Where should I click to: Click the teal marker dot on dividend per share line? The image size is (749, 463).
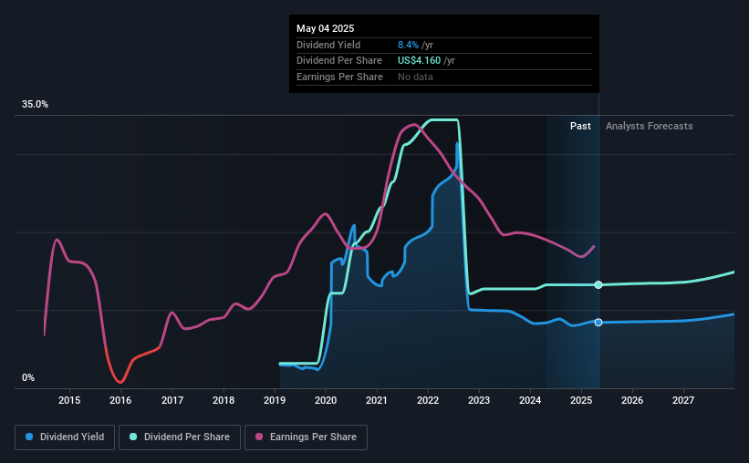pyautogui.click(x=598, y=285)
